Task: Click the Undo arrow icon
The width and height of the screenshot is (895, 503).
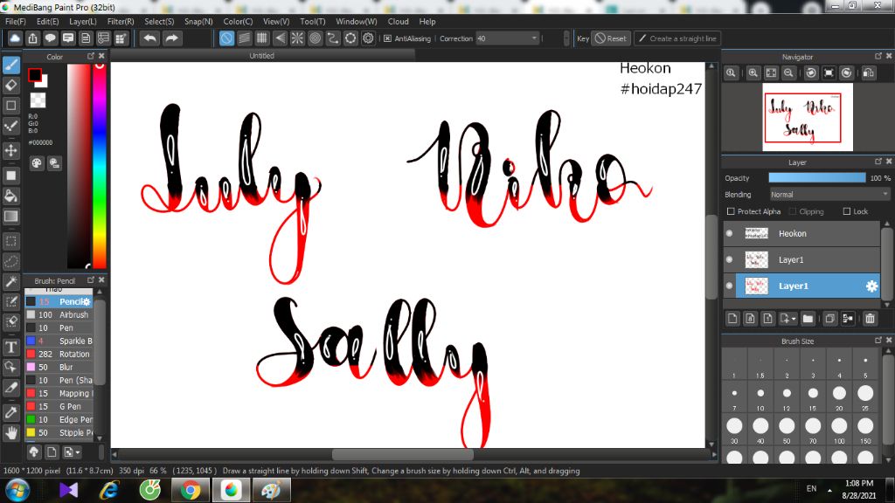Action: pos(150,38)
